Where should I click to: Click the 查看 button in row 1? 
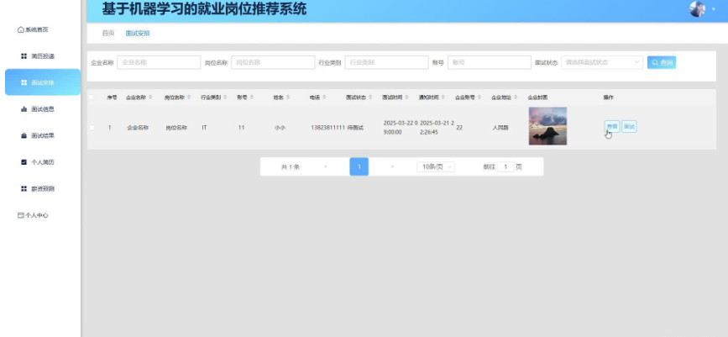coord(612,126)
